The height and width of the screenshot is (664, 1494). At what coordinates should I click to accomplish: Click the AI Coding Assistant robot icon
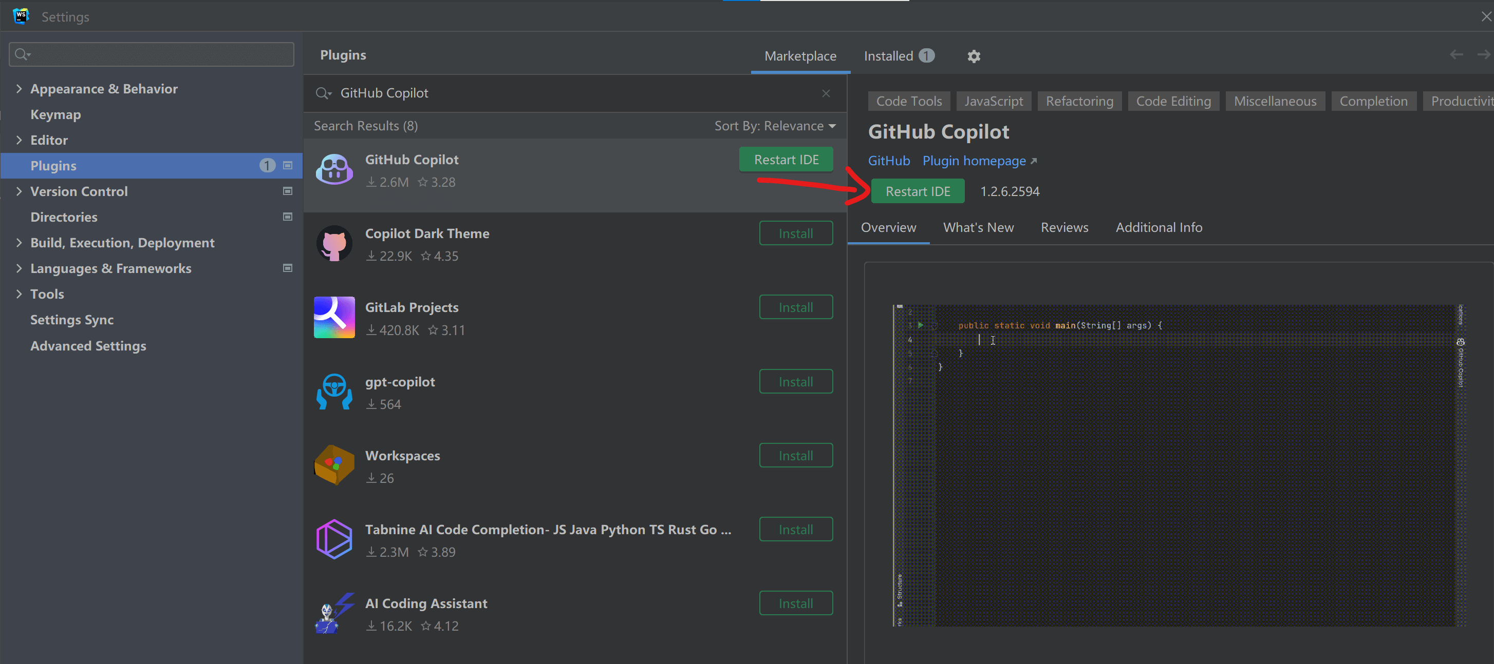[334, 613]
